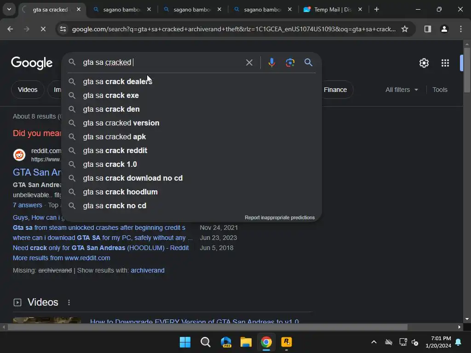Open the Videos section more-options menu
The image size is (471, 353).
(x=69, y=302)
